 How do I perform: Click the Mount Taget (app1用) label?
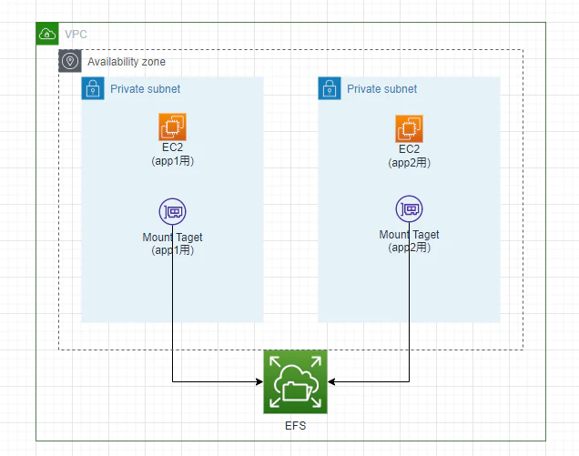click(x=172, y=243)
